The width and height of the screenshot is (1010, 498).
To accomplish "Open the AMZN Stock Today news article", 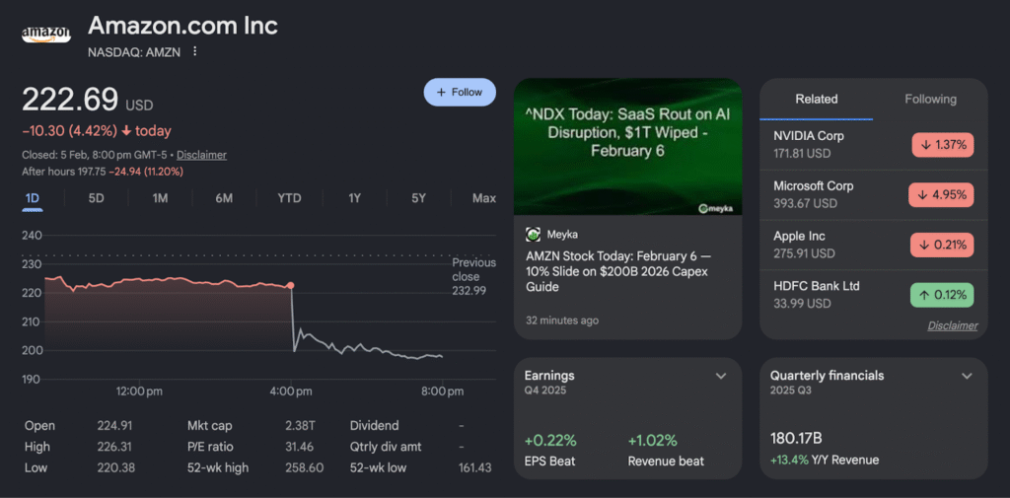I will point(616,271).
